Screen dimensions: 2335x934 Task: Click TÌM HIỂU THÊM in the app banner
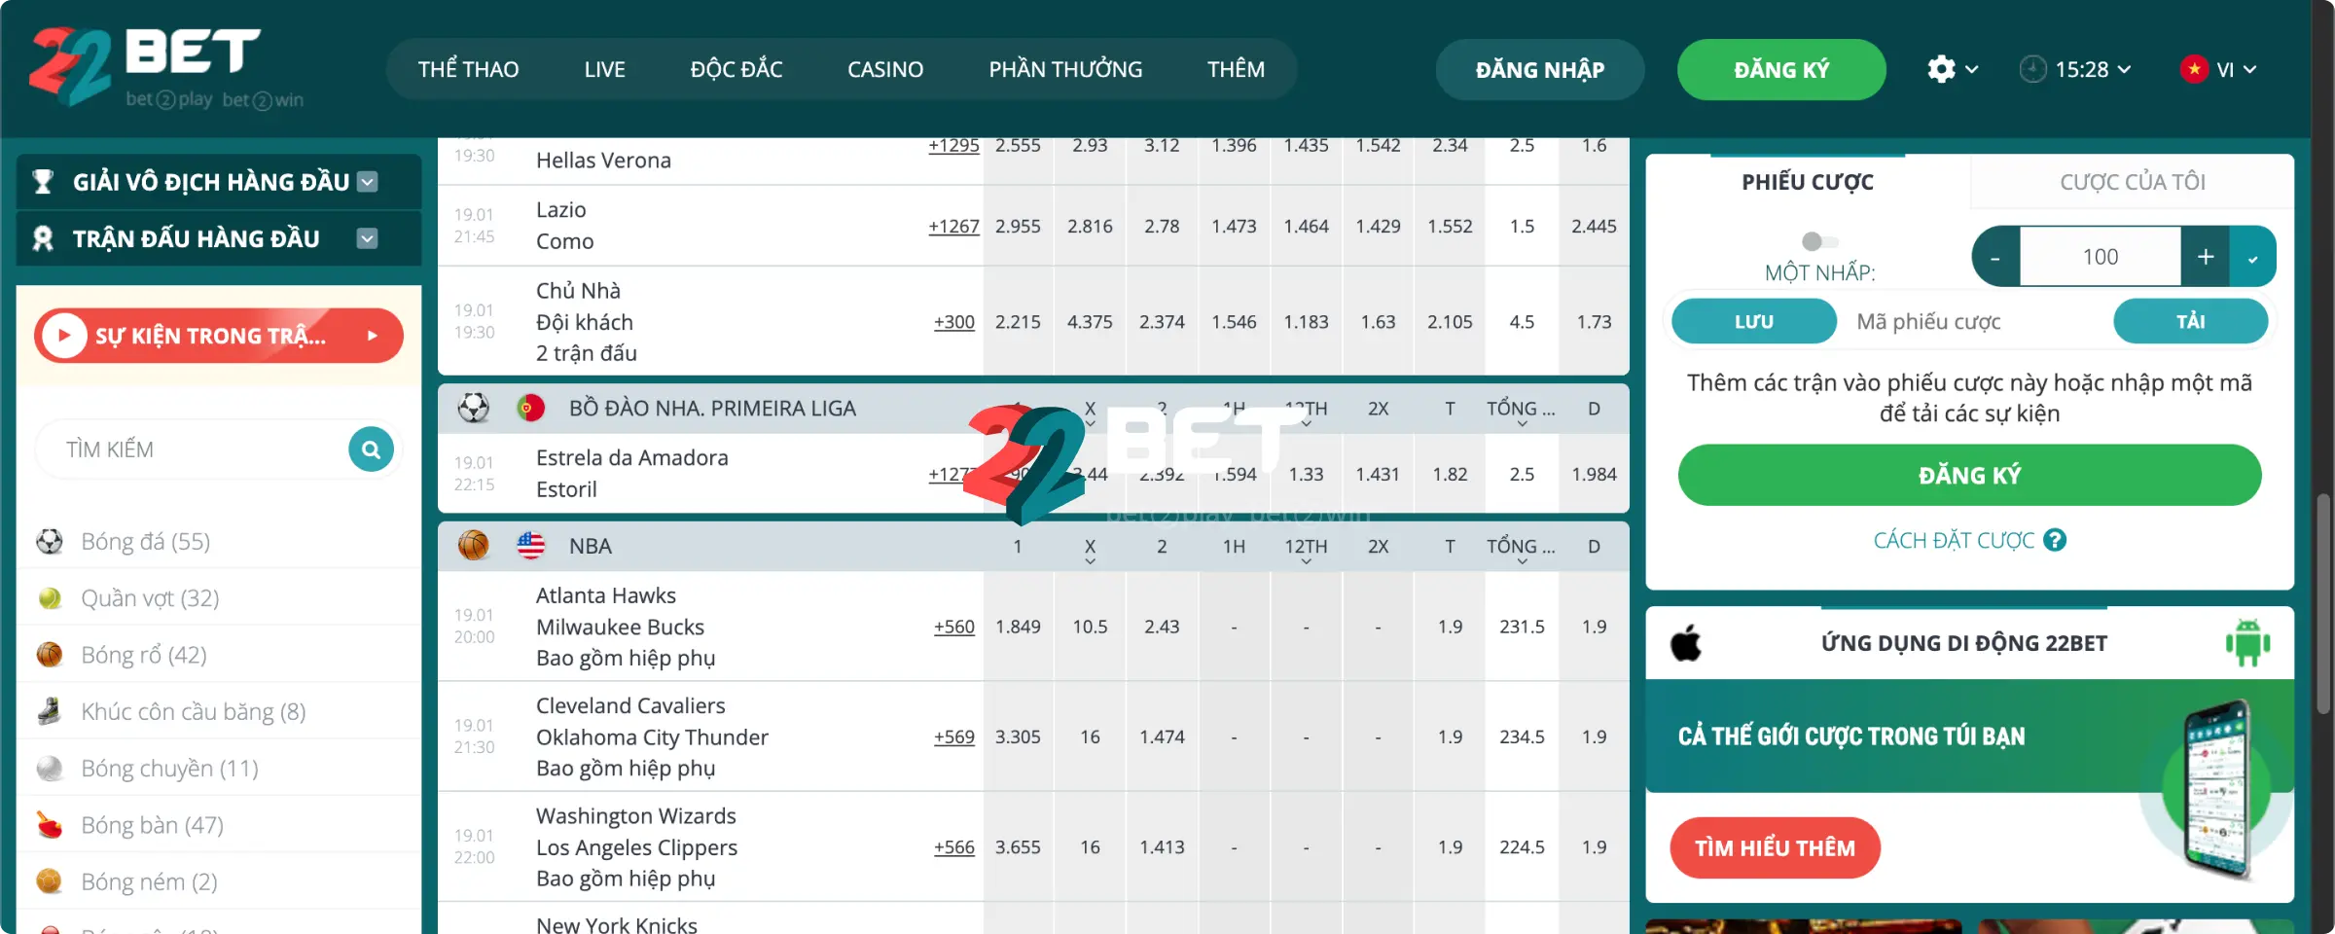1775,847
